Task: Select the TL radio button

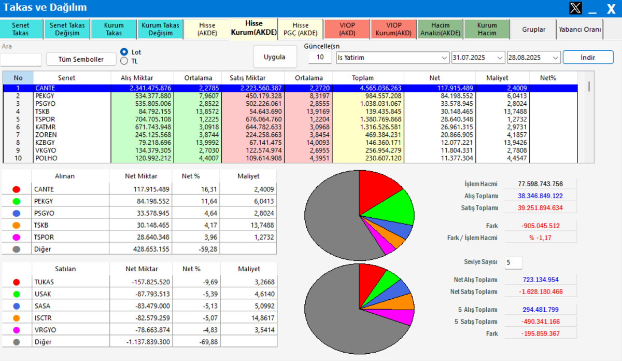Action: pos(124,61)
